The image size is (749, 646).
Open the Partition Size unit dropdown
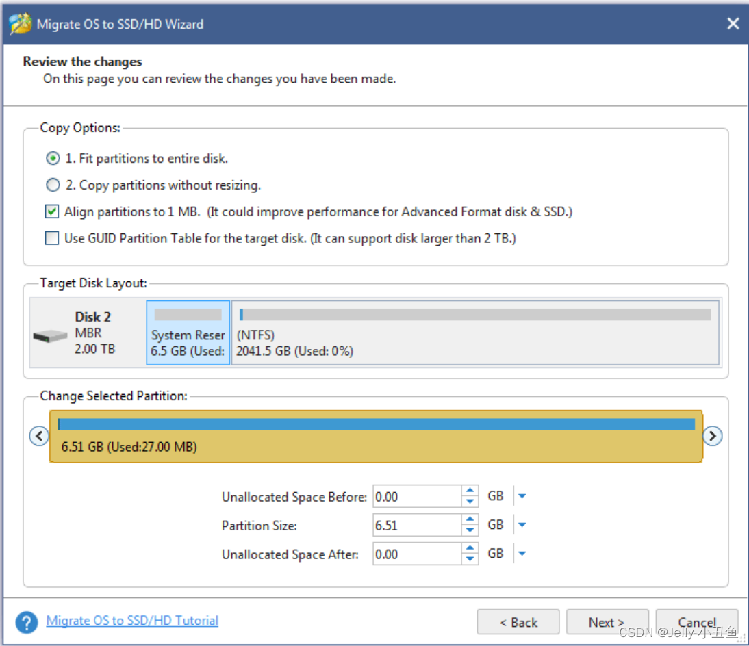pos(521,525)
